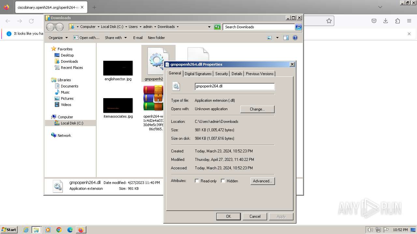Select Downloads in navigation pane
Image resolution: width=417 pixels, height=234 pixels.
click(x=69, y=61)
